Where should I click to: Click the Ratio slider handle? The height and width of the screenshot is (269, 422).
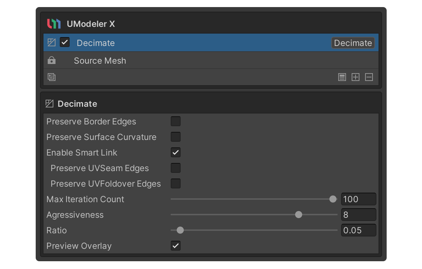[180, 230]
